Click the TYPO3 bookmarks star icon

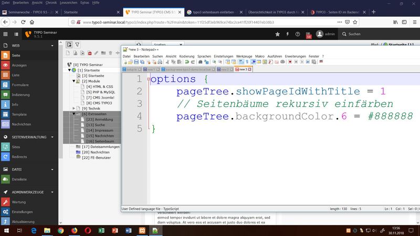pyautogui.click(x=277, y=34)
